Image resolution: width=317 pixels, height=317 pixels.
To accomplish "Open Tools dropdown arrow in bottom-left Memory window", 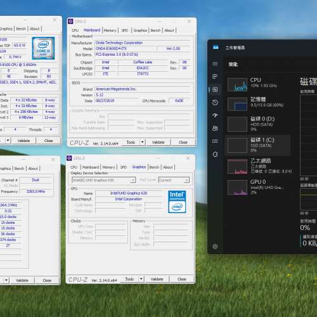I will pos(6,280).
